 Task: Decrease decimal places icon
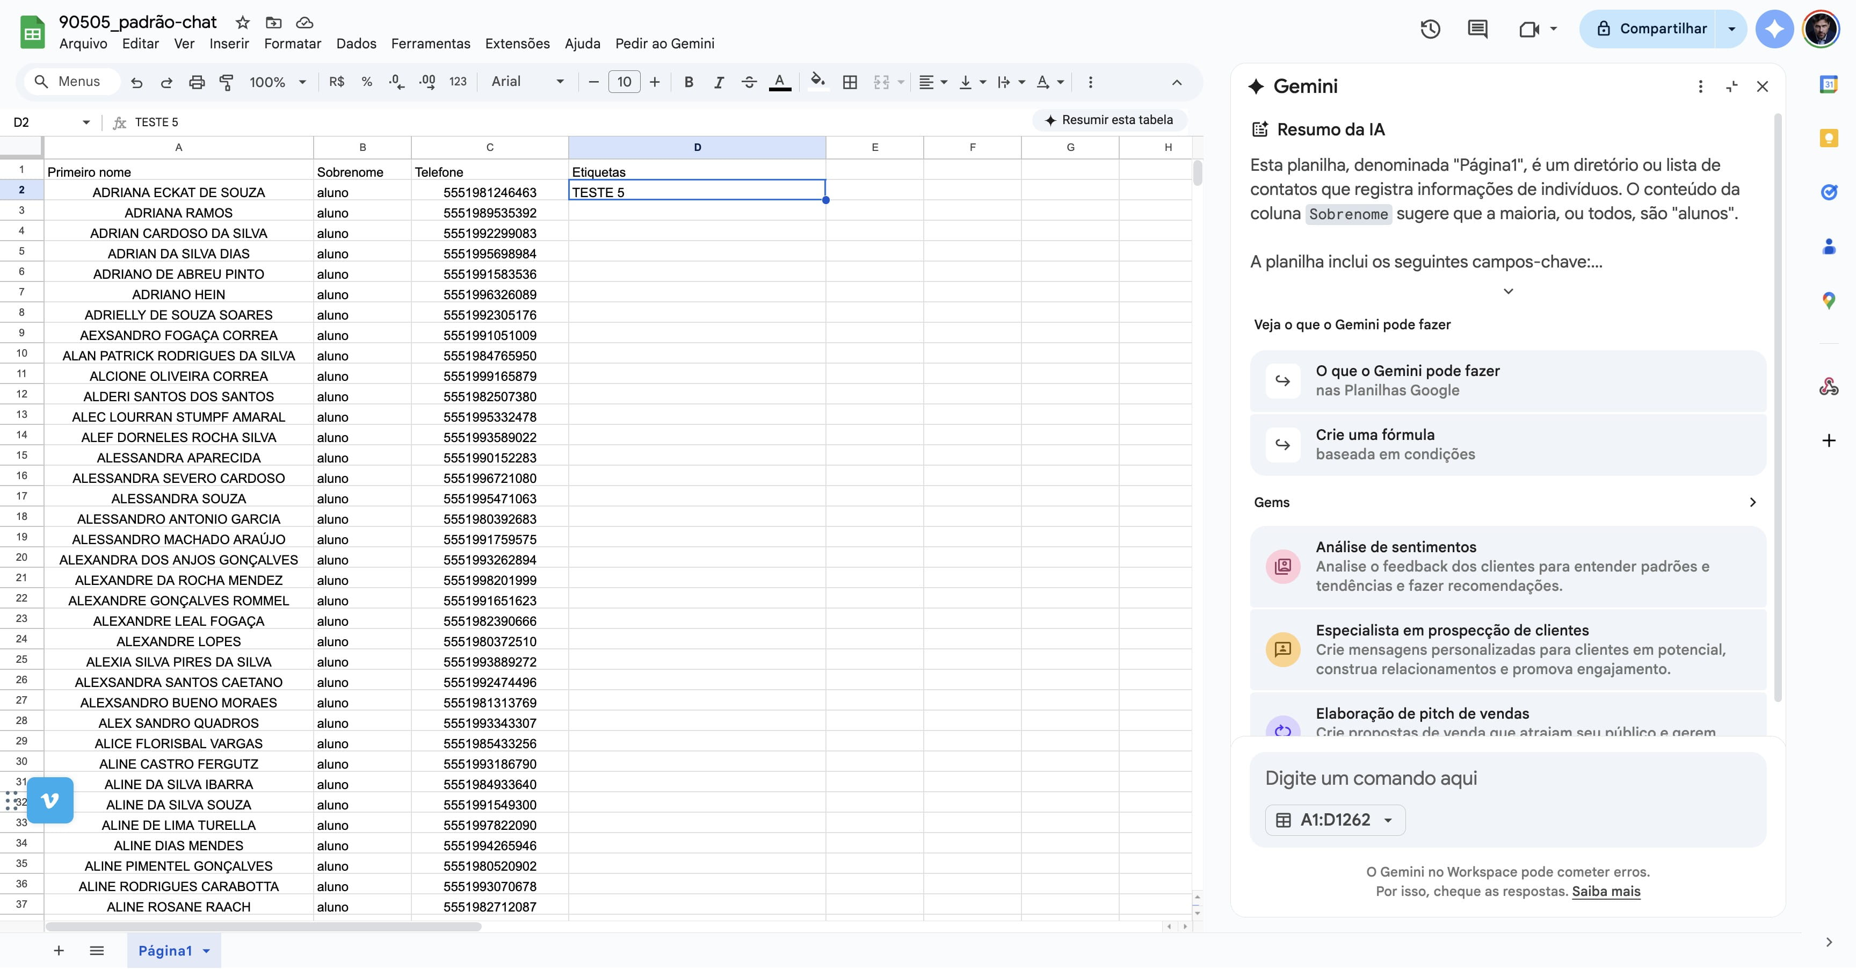396,82
